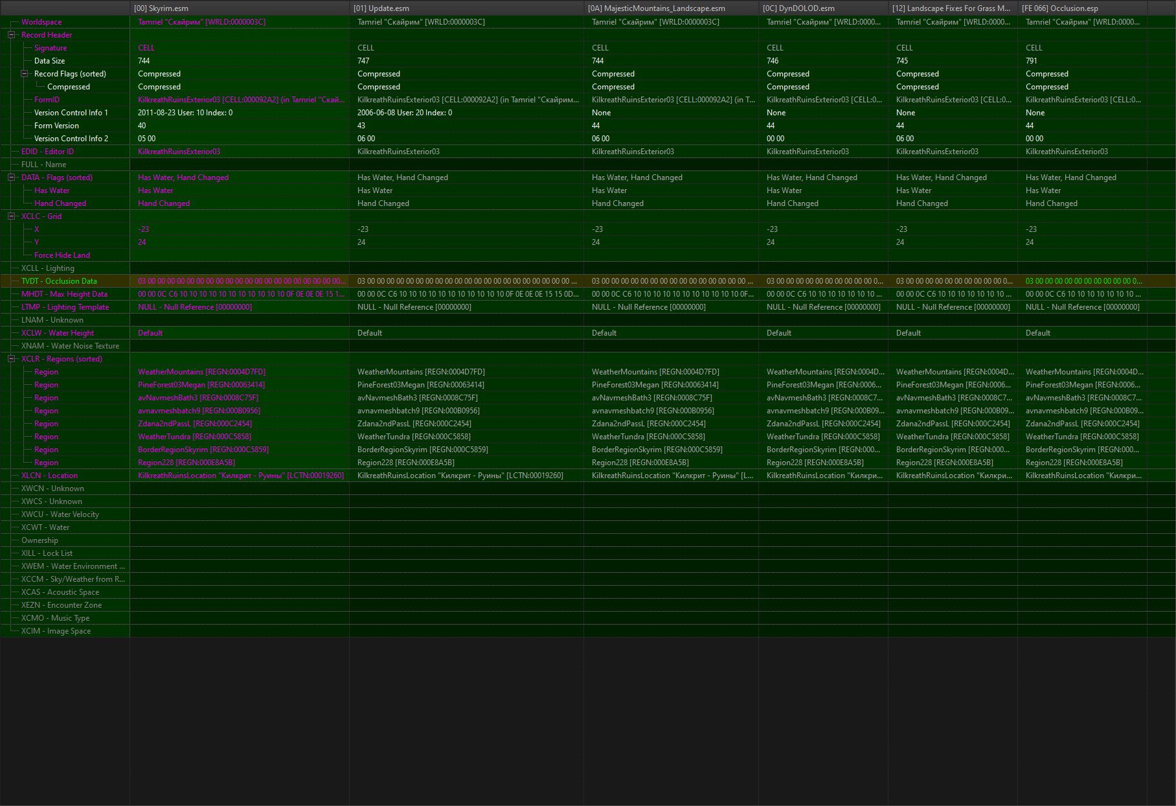Select Version Control Info 2 row

pyautogui.click(x=71, y=139)
